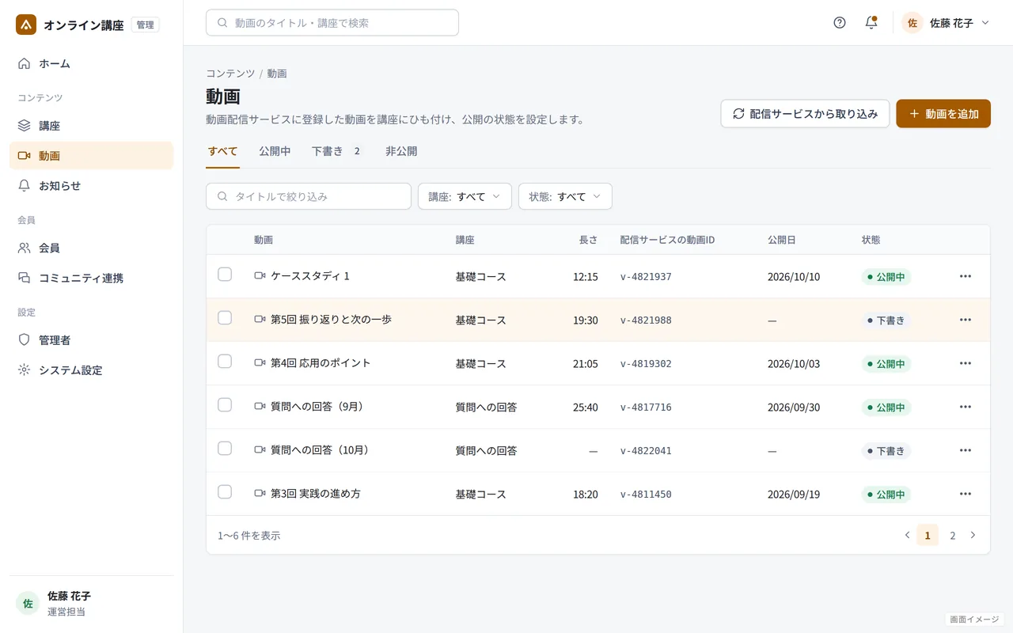The image size is (1013, 633).
Task: Open the 状態: すべて filter dropdown
Action: 565,196
